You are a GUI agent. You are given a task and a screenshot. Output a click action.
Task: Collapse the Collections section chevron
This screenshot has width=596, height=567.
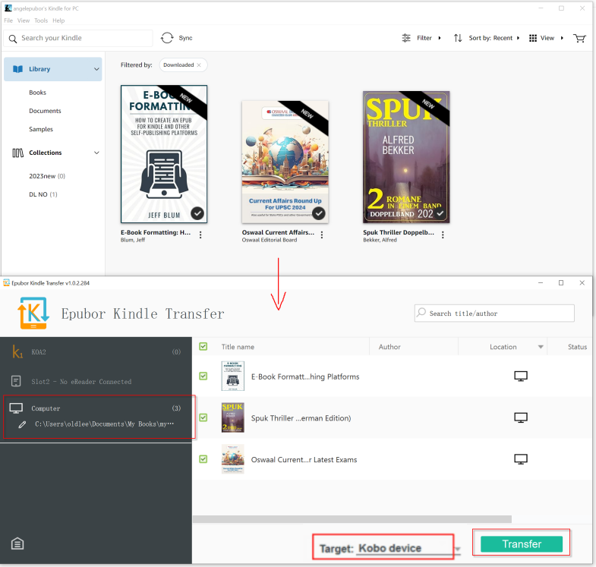(x=96, y=153)
